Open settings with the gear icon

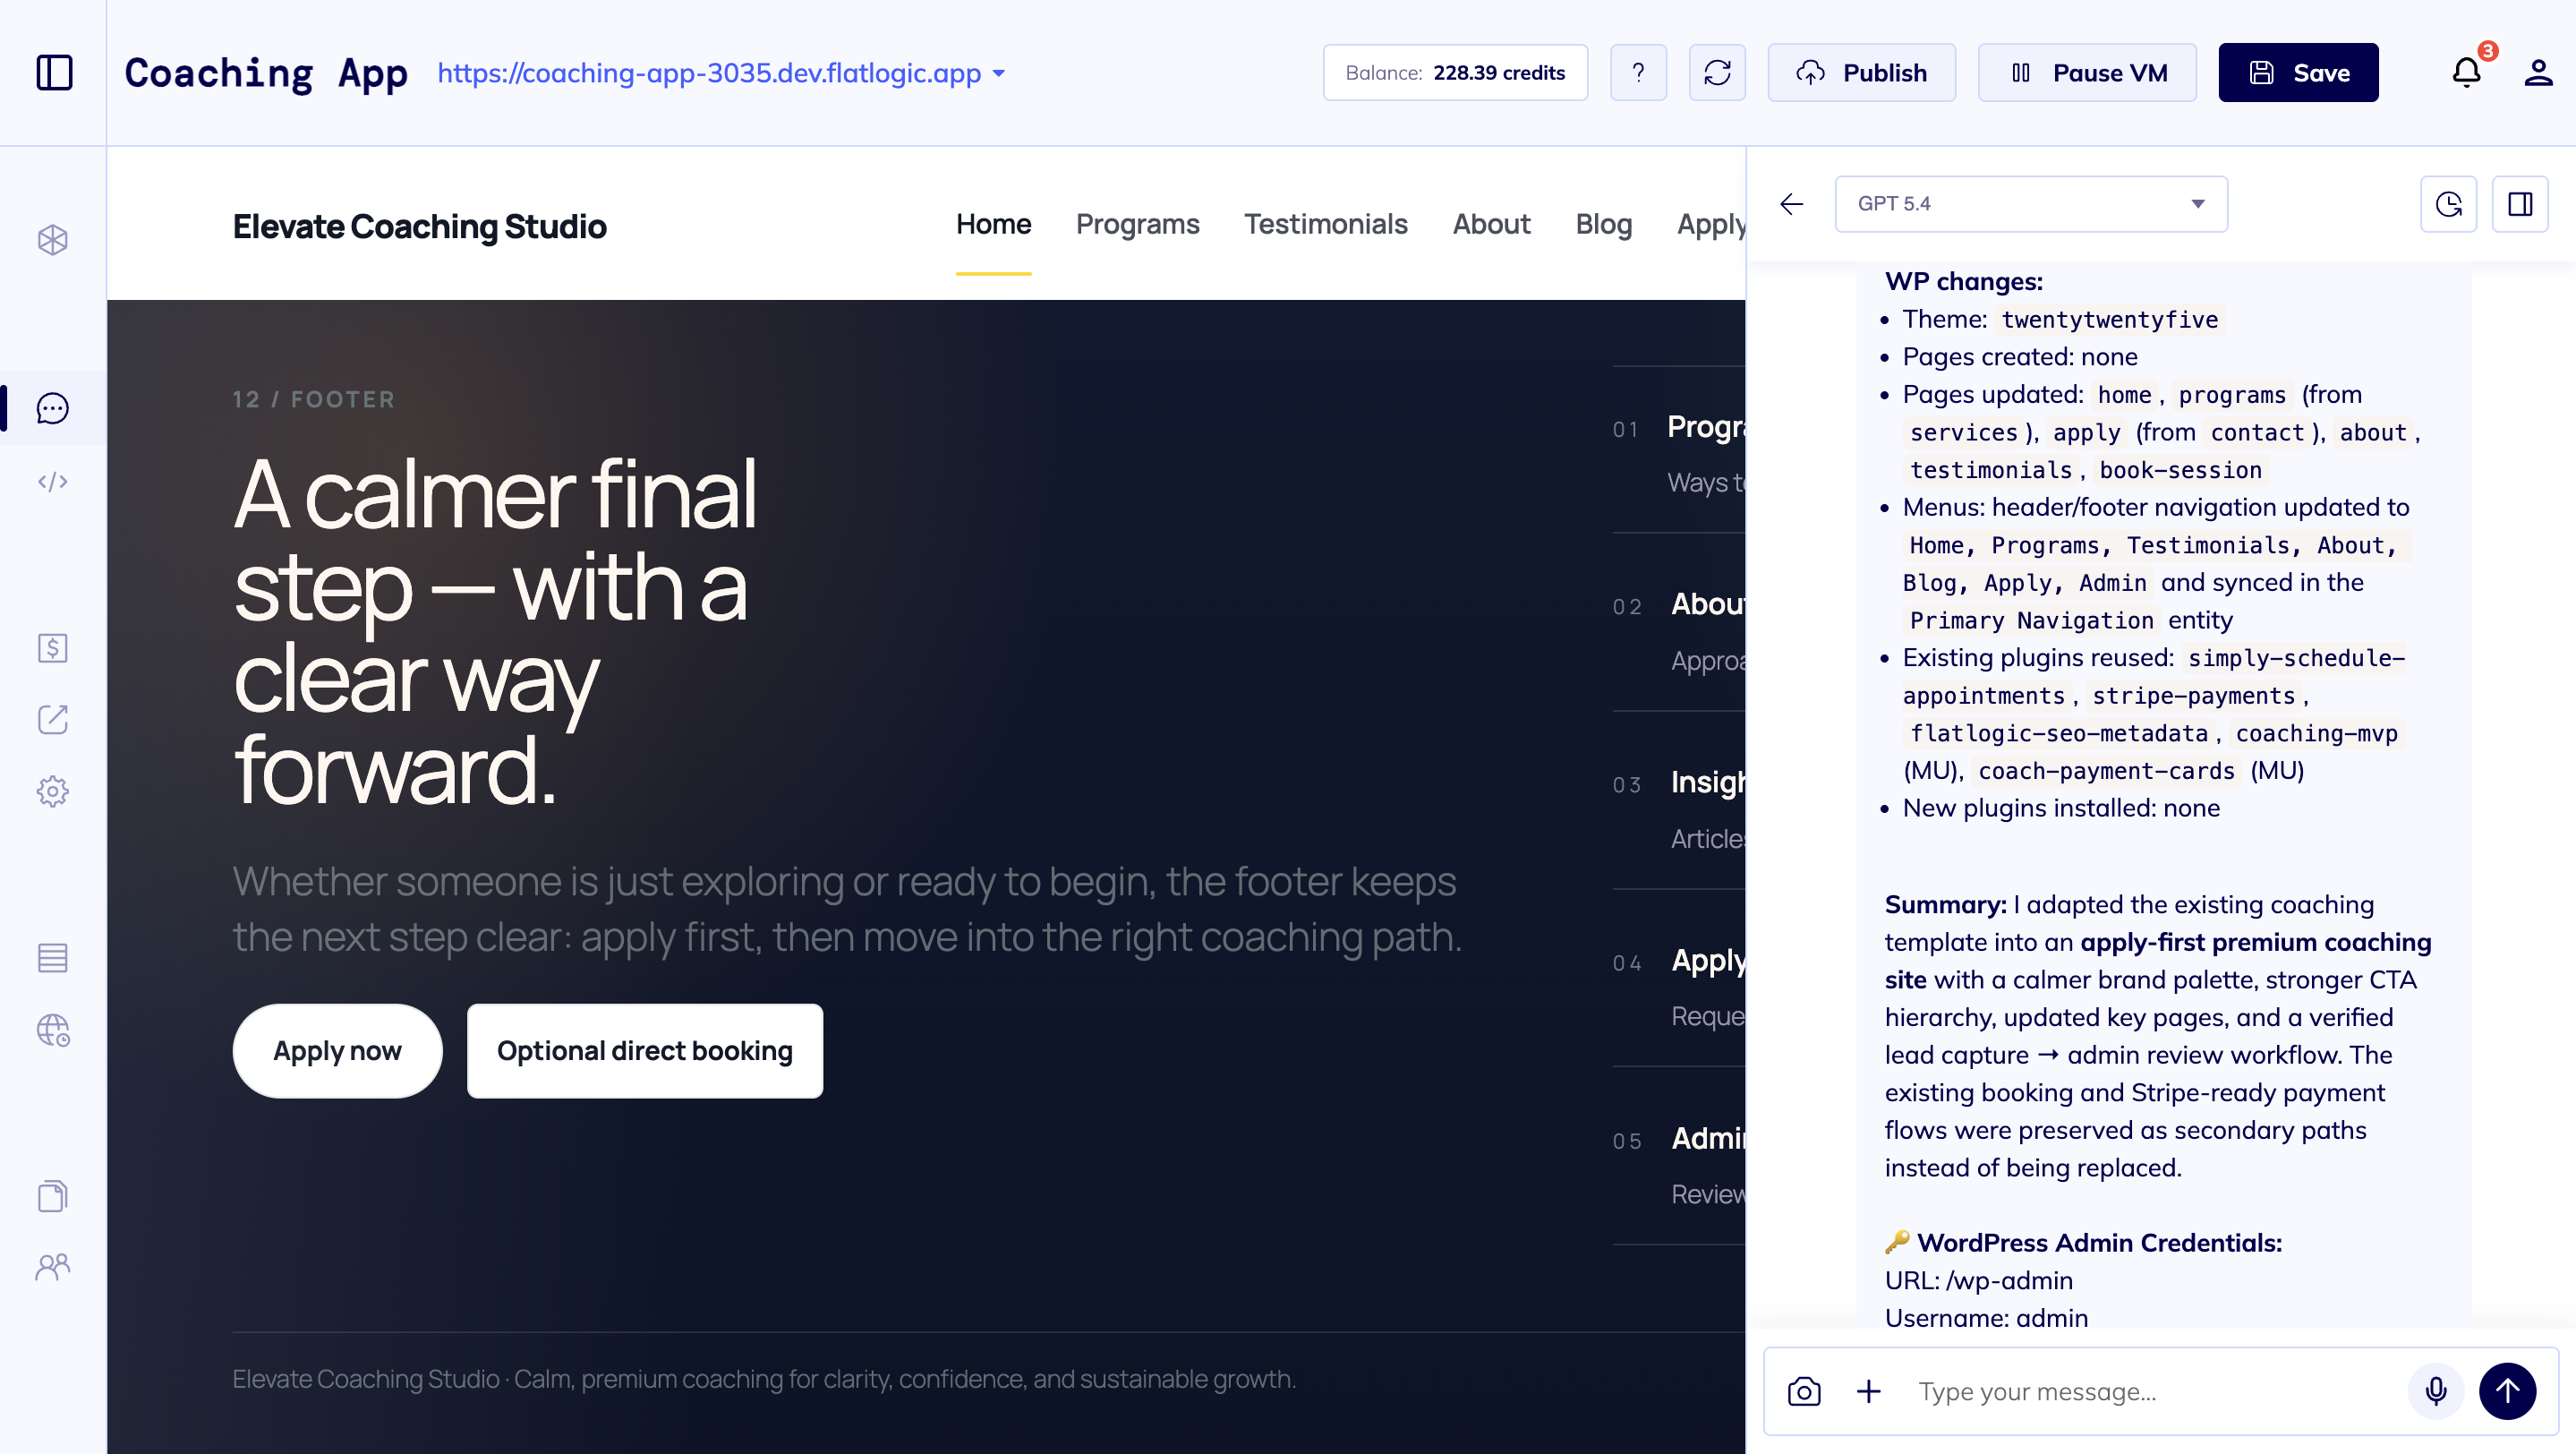coord(52,791)
